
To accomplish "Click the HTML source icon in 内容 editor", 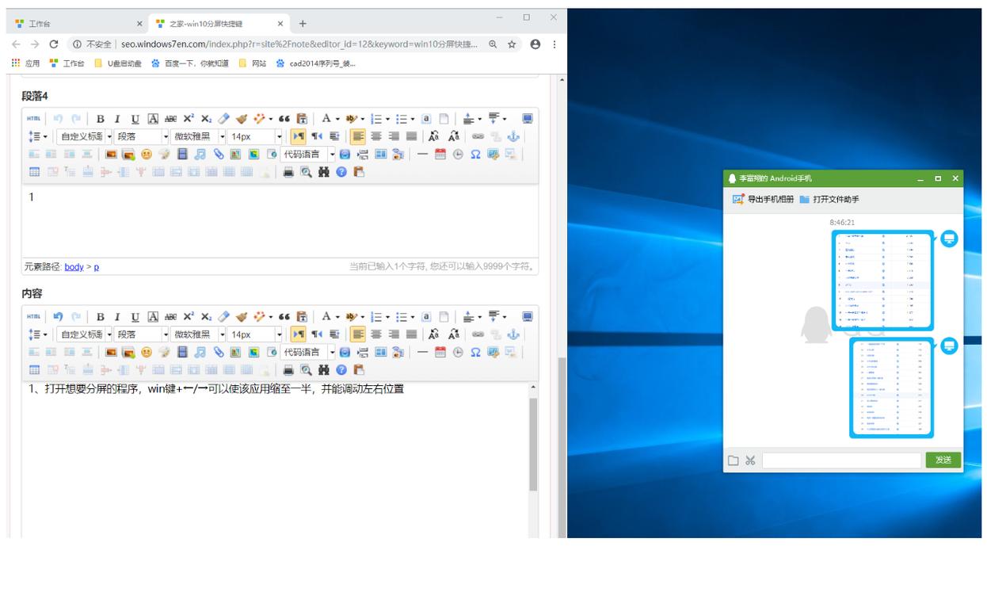I will click(x=33, y=317).
